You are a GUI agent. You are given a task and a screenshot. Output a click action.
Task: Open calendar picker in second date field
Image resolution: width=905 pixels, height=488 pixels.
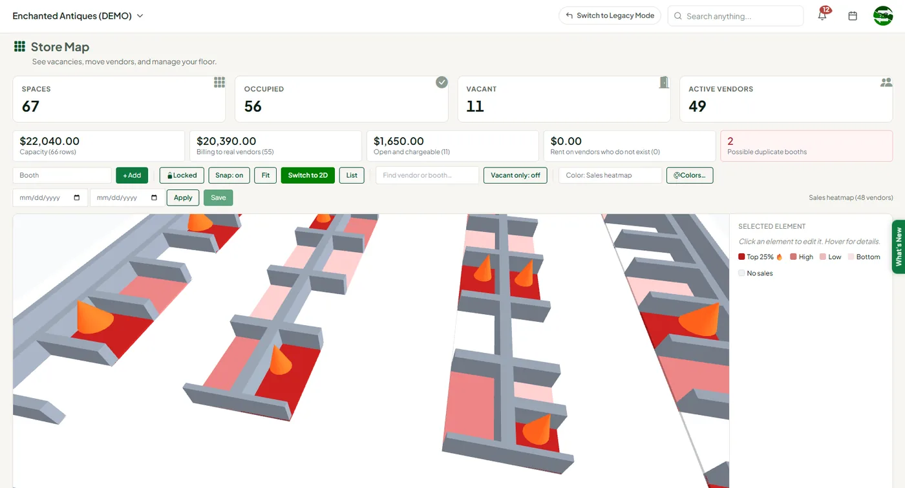tap(154, 198)
